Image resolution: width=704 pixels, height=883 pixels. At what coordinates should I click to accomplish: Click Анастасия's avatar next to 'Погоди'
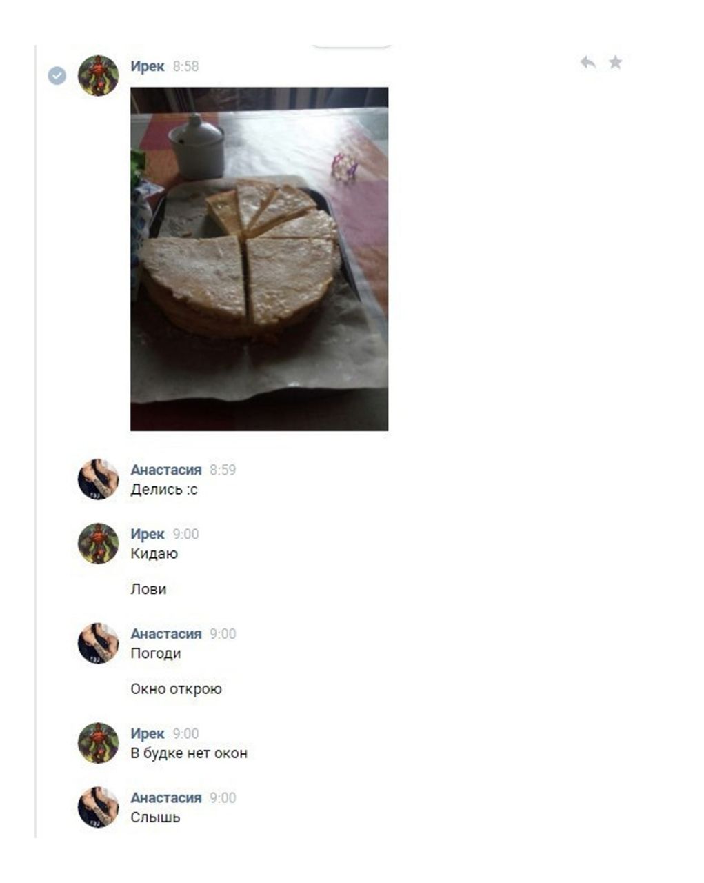tap(98, 643)
